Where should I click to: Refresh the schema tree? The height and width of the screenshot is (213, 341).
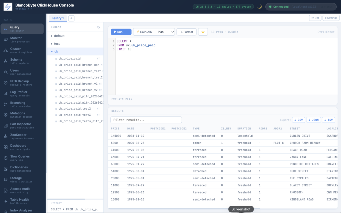coord(98,27)
